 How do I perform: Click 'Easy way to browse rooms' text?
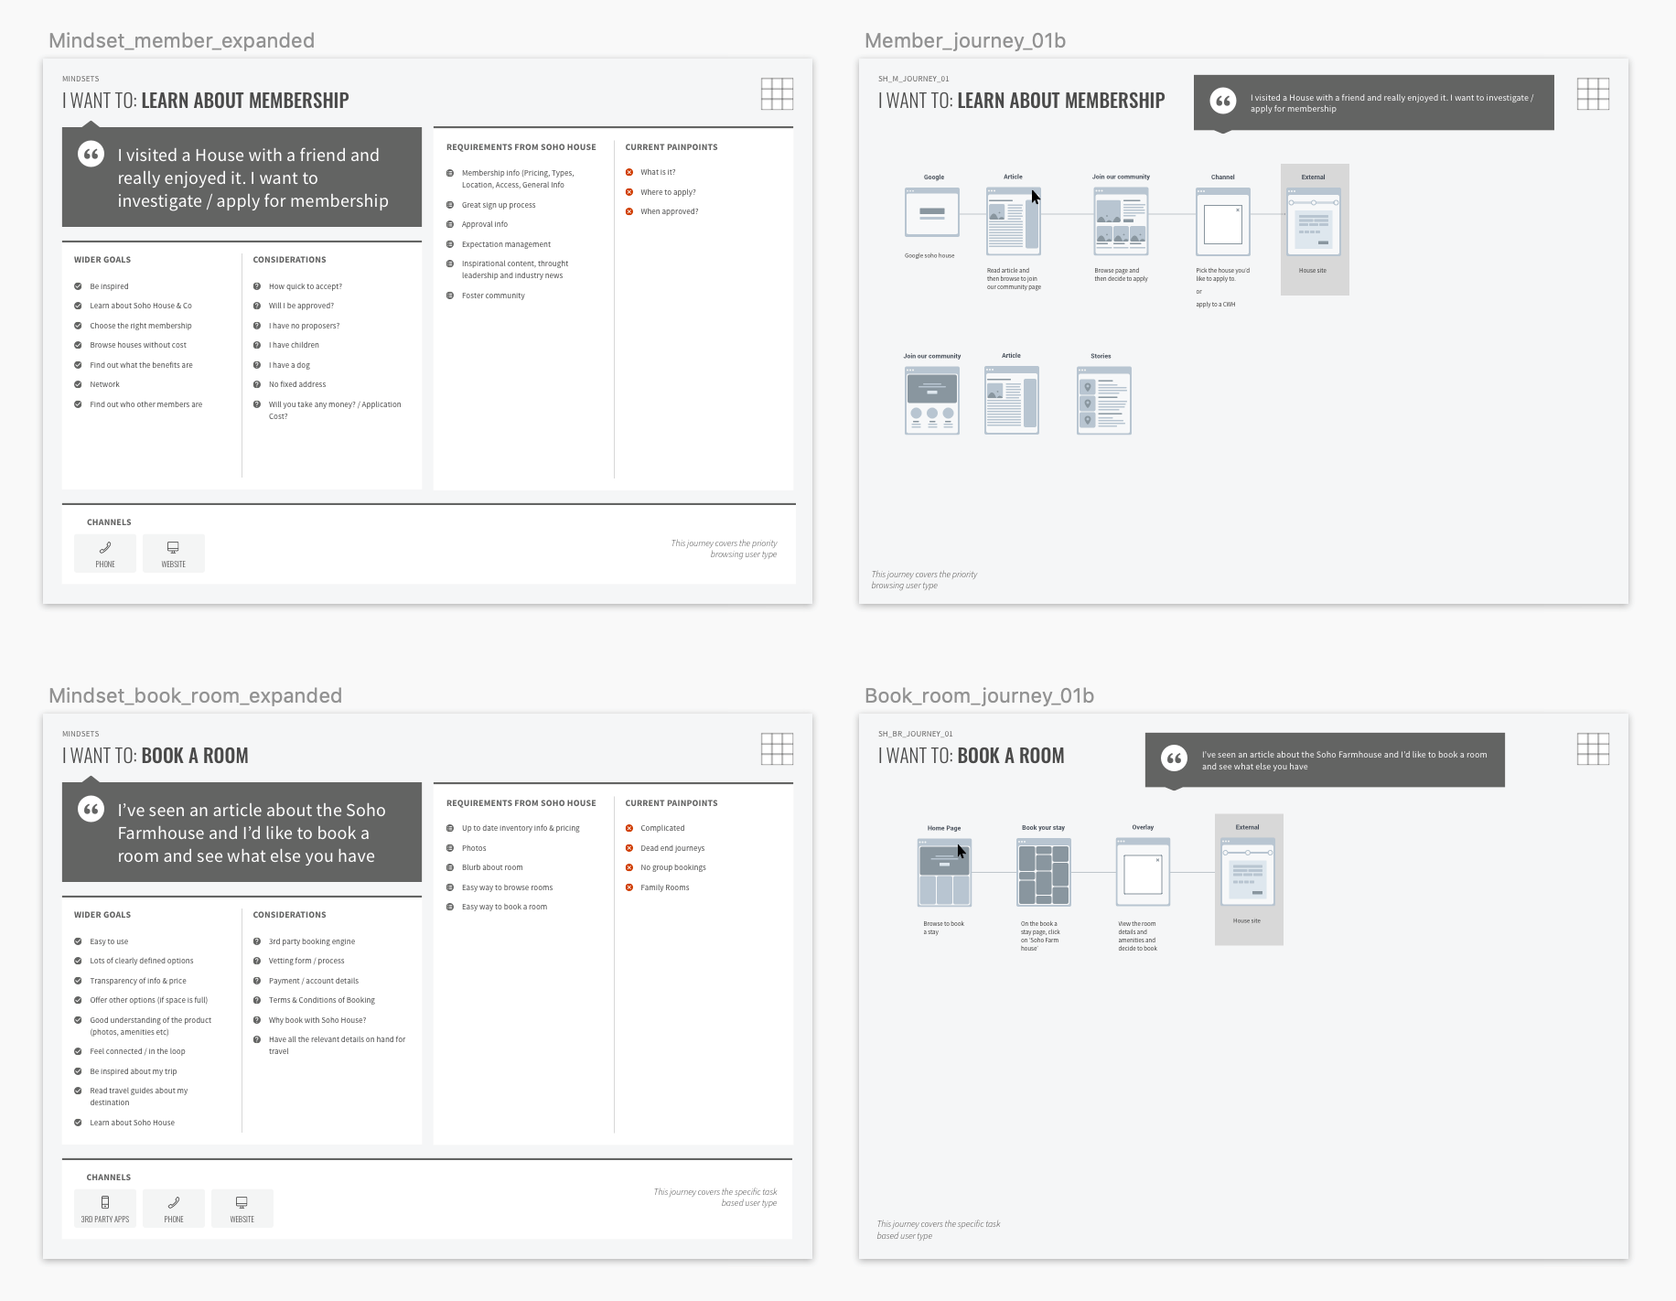pos(507,887)
